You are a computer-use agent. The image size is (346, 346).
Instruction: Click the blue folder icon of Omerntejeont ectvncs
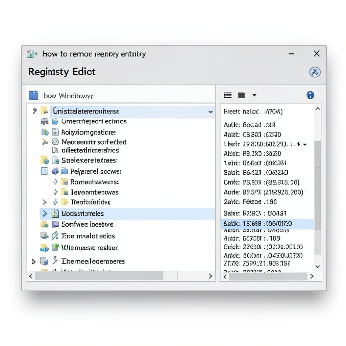click(55, 121)
